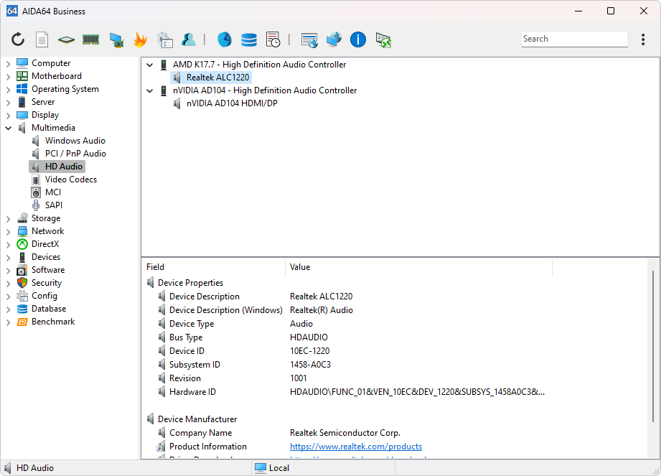Select Video Codecs under Multimedia
The width and height of the screenshot is (661, 476).
coord(70,179)
